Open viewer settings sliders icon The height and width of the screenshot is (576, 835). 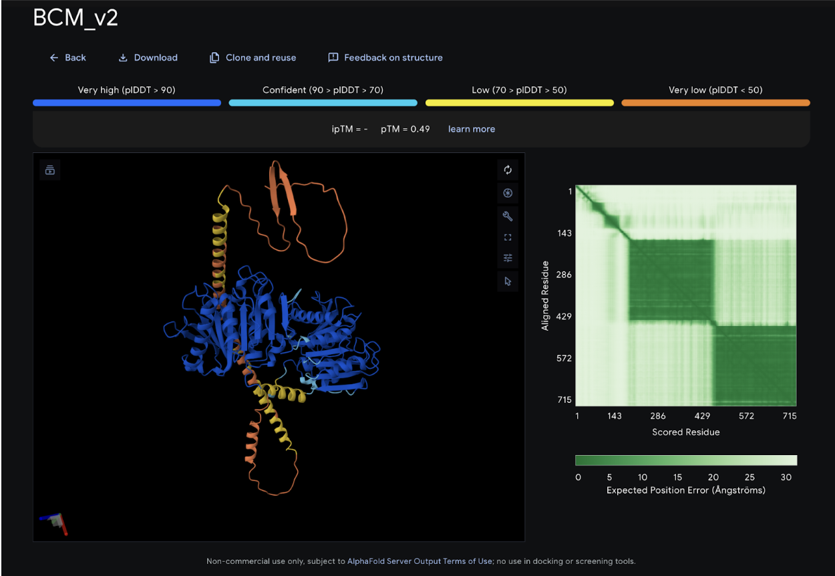coord(508,259)
